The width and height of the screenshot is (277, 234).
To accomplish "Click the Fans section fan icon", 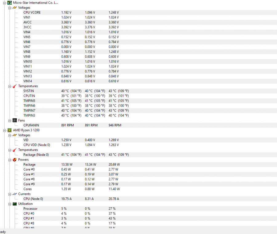I will tap(15, 120).
